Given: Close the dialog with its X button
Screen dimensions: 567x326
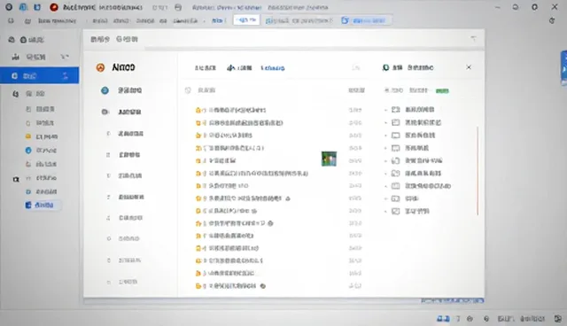Looking at the screenshot, I should point(469,67).
